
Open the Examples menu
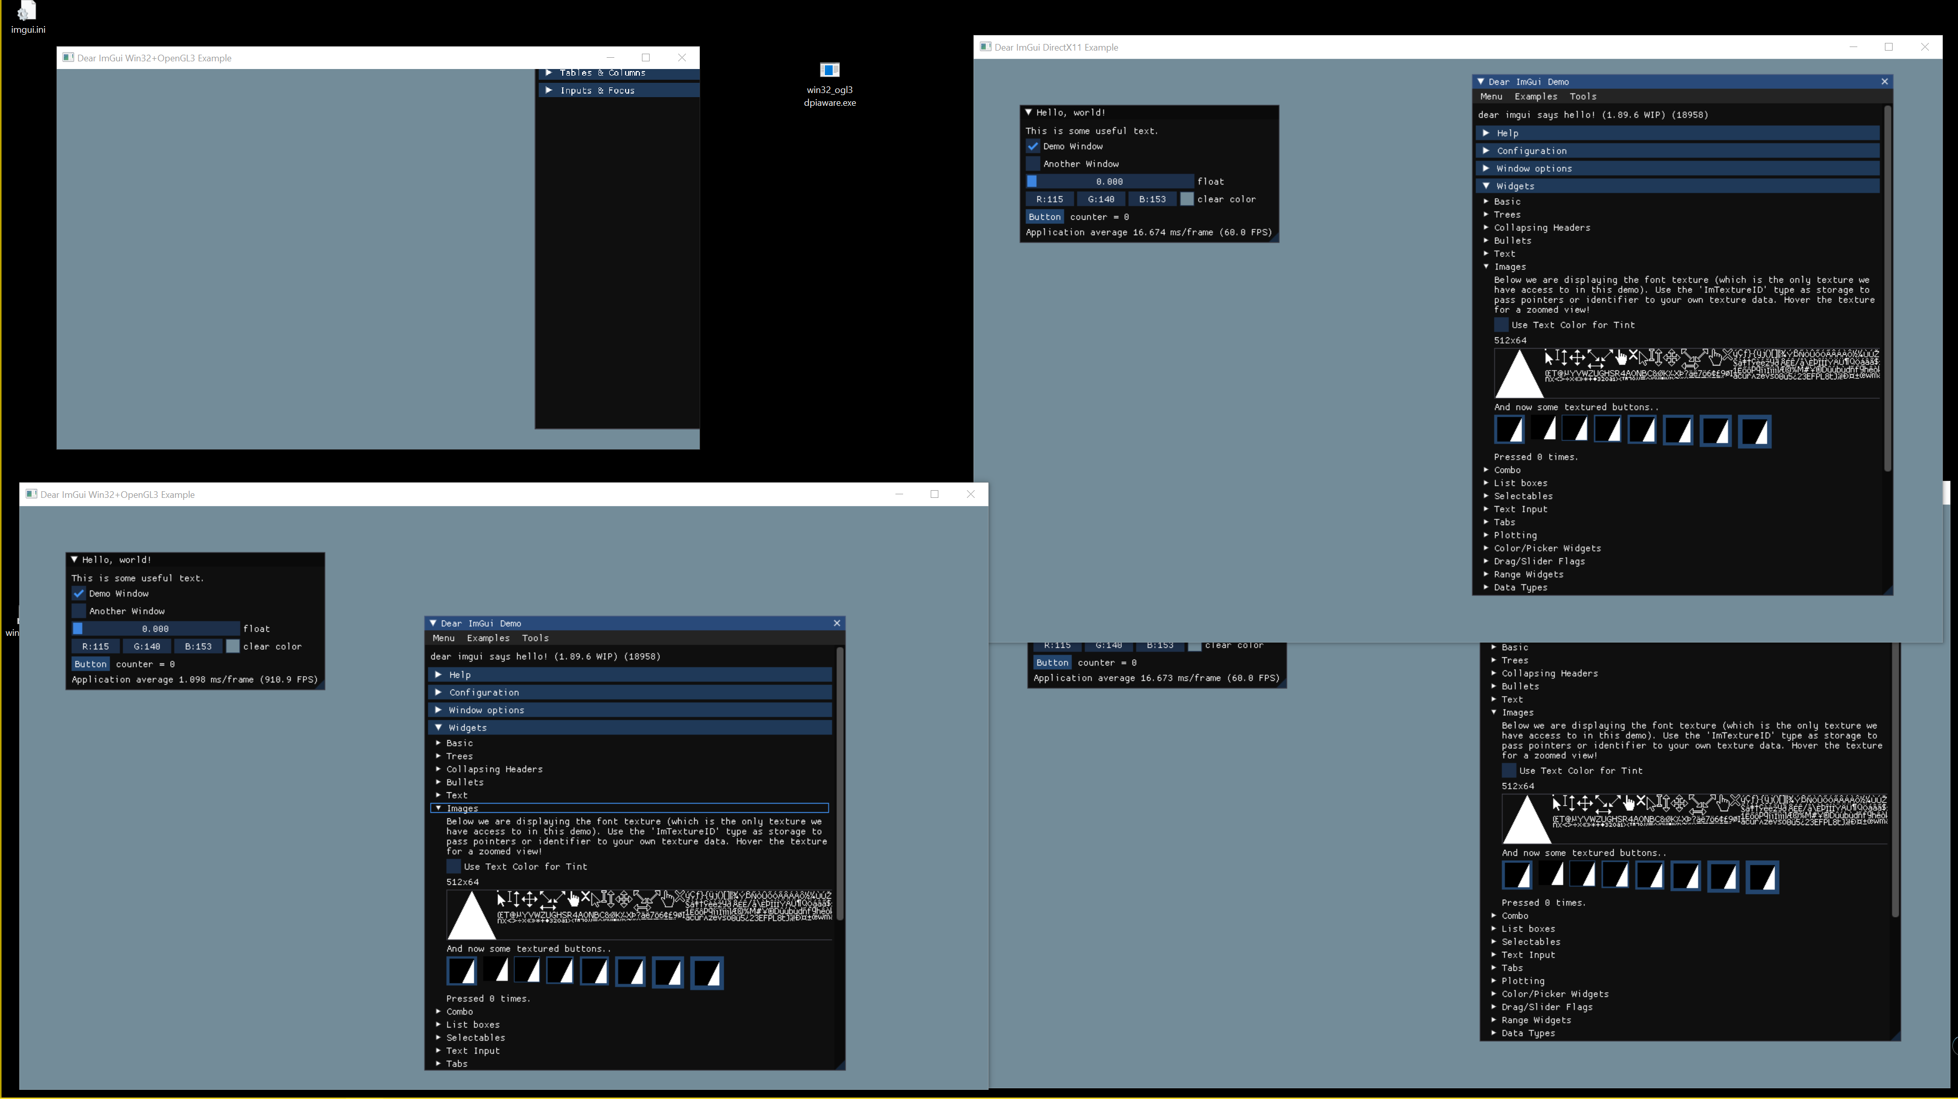pyautogui.click(x=488, y=637)
